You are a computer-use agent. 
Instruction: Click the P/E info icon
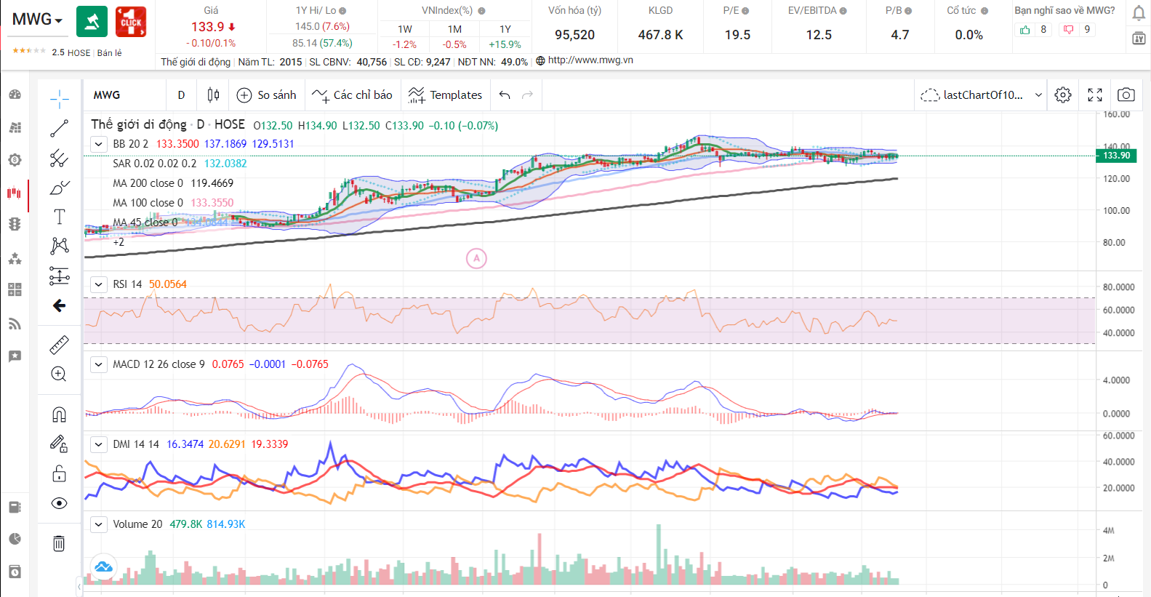tap(745, 11)
